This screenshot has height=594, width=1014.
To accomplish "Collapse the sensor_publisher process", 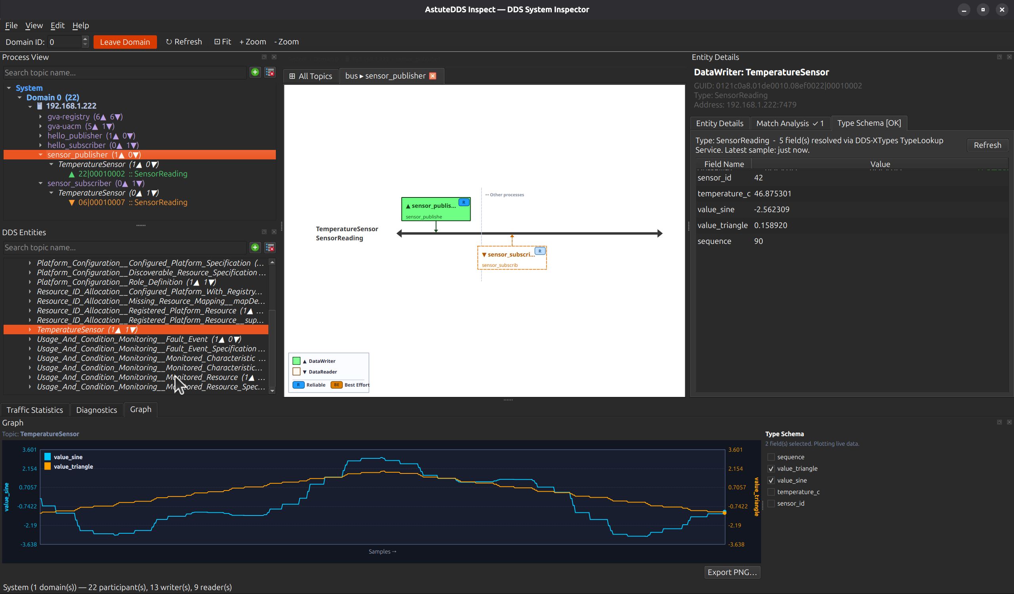I will 41,155.
